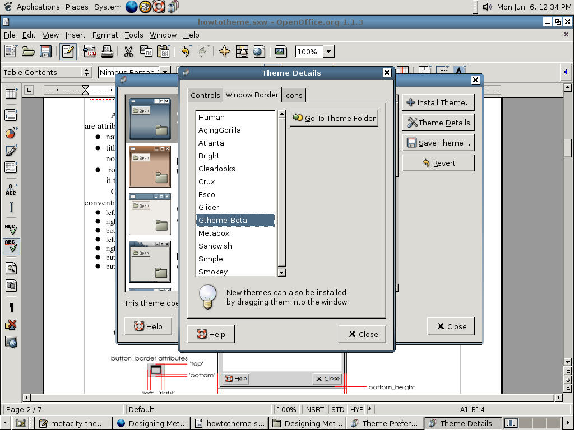Open Stylist icon in toolbar

(x=242, y=51)
